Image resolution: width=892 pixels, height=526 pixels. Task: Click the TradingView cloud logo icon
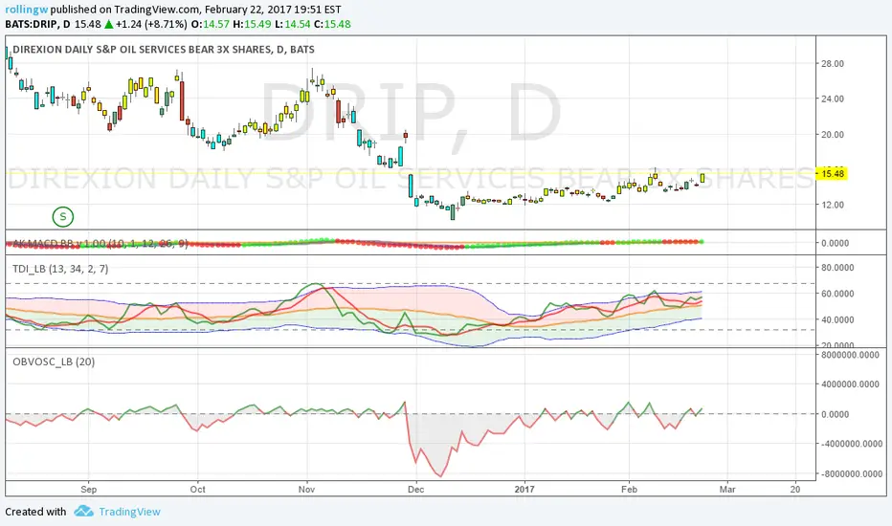click(x=83, y=511)
